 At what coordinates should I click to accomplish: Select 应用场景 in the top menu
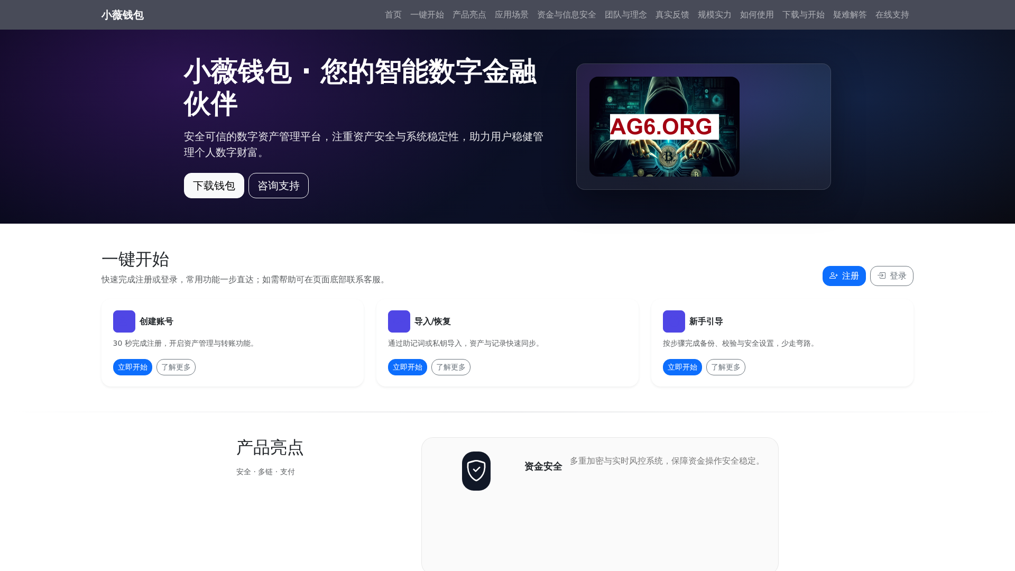(x=511, y=15)
